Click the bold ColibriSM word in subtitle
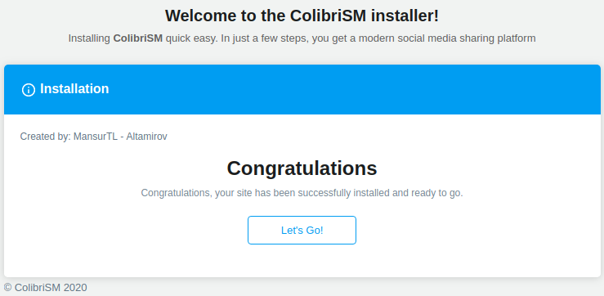 click(x=138, y=38)
